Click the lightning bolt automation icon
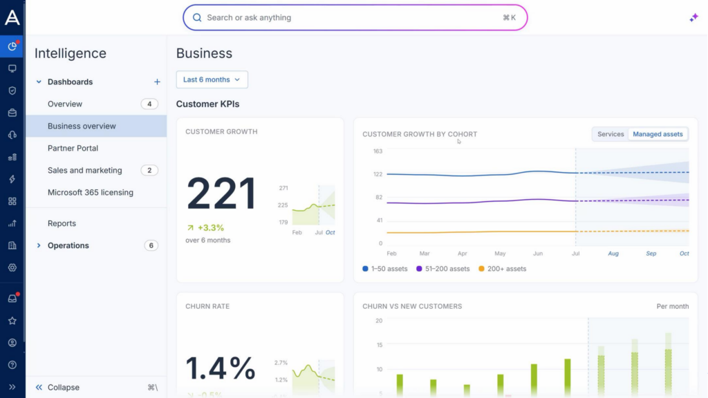 pyautogui.click(x=12, y=179)
